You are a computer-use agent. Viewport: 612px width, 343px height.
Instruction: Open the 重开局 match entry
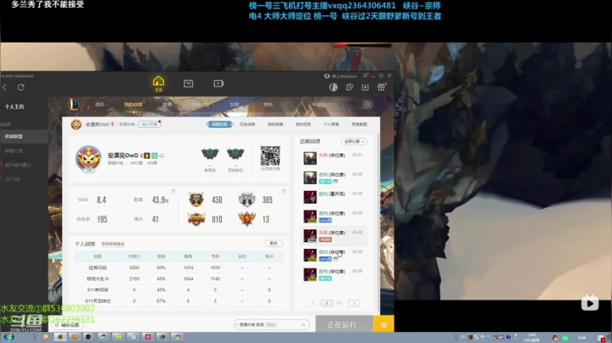[x=334, y=197]
